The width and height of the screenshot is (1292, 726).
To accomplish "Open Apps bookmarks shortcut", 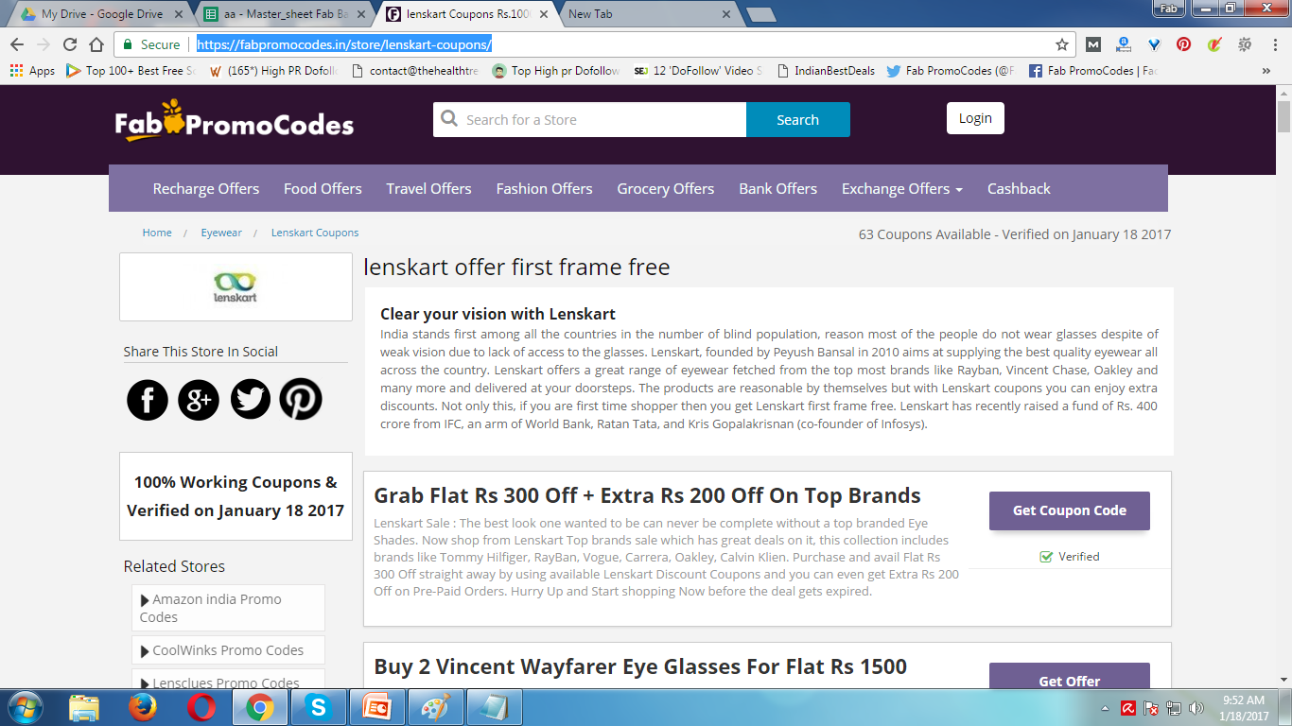I will (x=32, y=71).
